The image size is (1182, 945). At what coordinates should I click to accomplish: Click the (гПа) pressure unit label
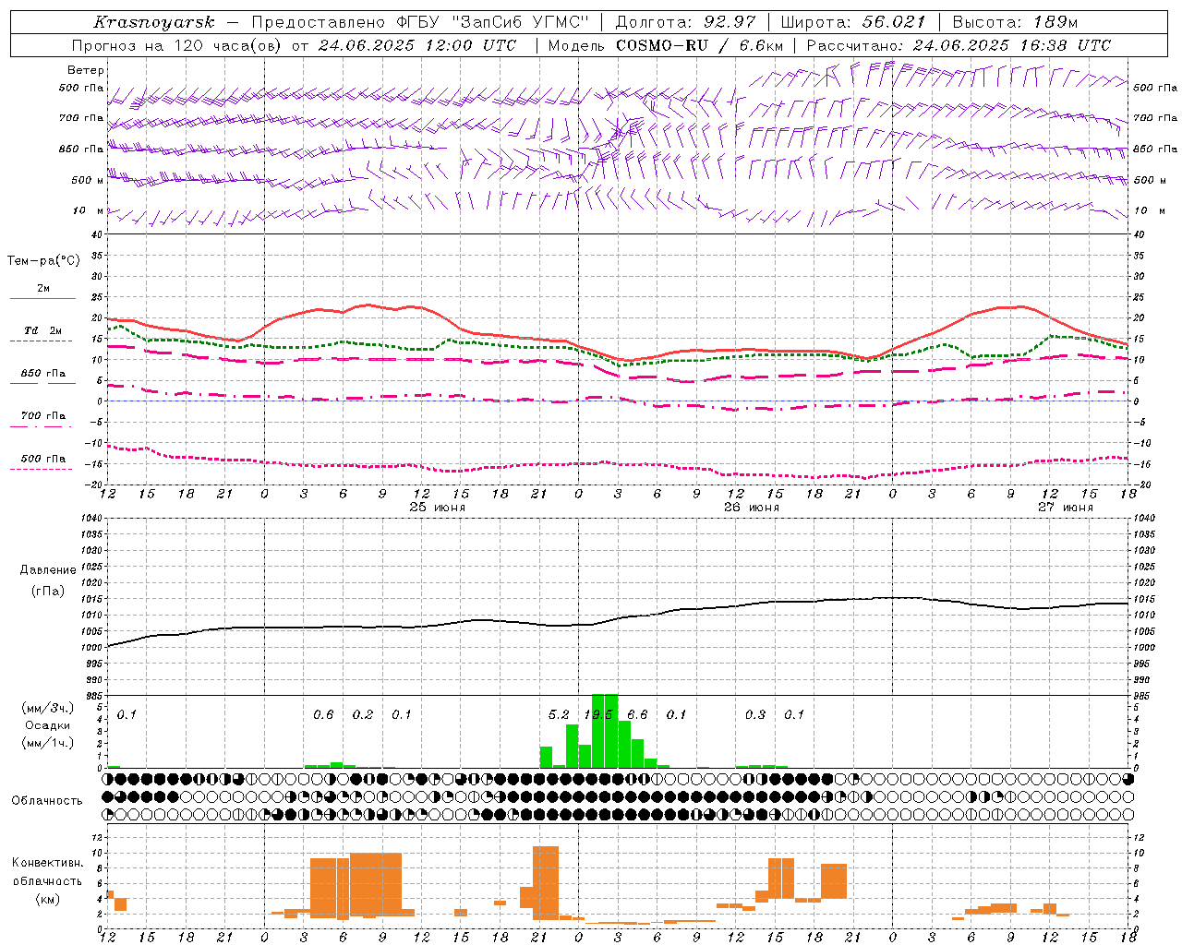[x=48, y=592]
